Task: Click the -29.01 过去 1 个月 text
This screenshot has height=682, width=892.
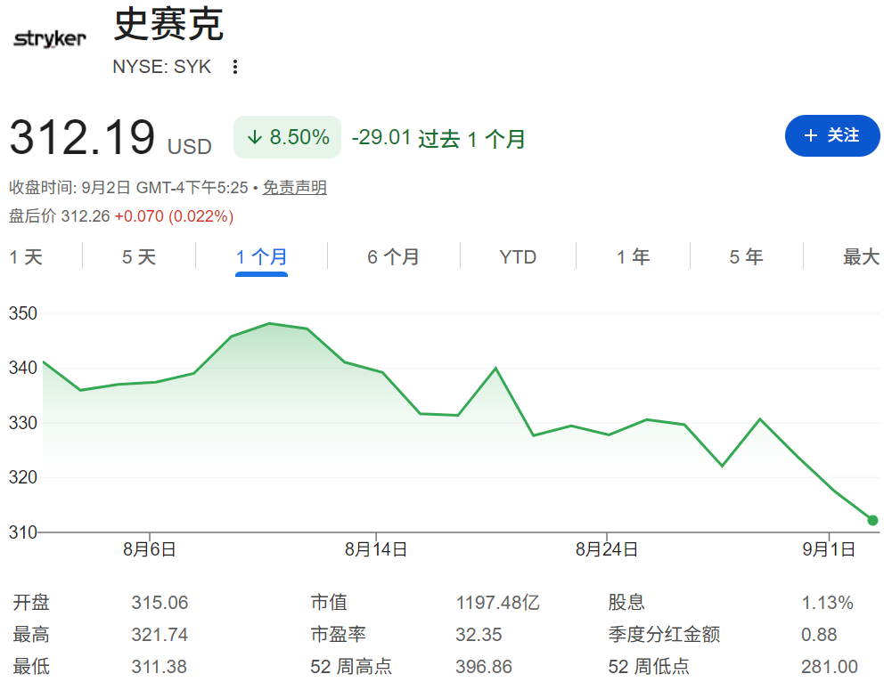Action: (x=438, y=138)
